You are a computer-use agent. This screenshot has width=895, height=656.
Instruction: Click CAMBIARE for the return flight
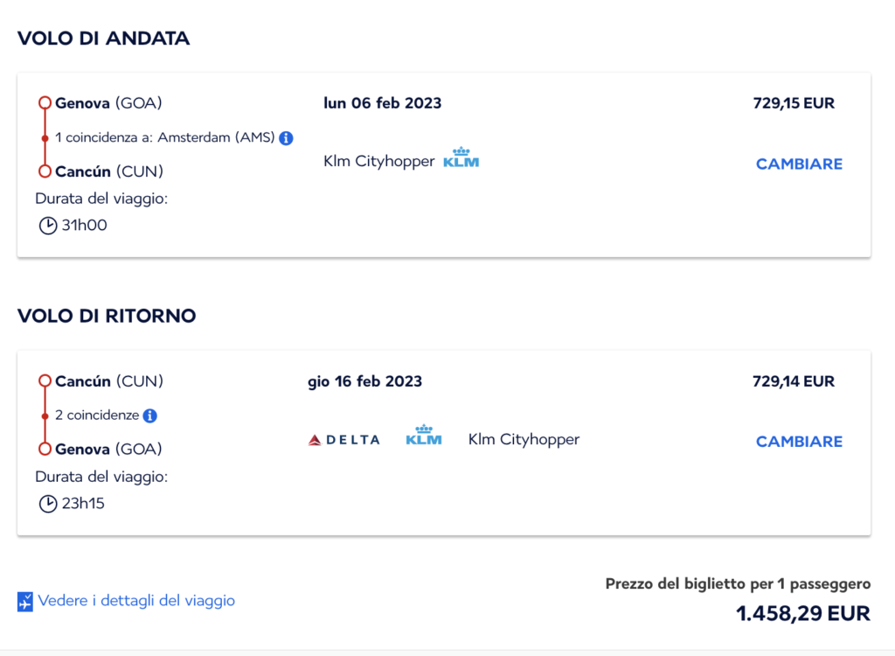[x=799, y=442]
